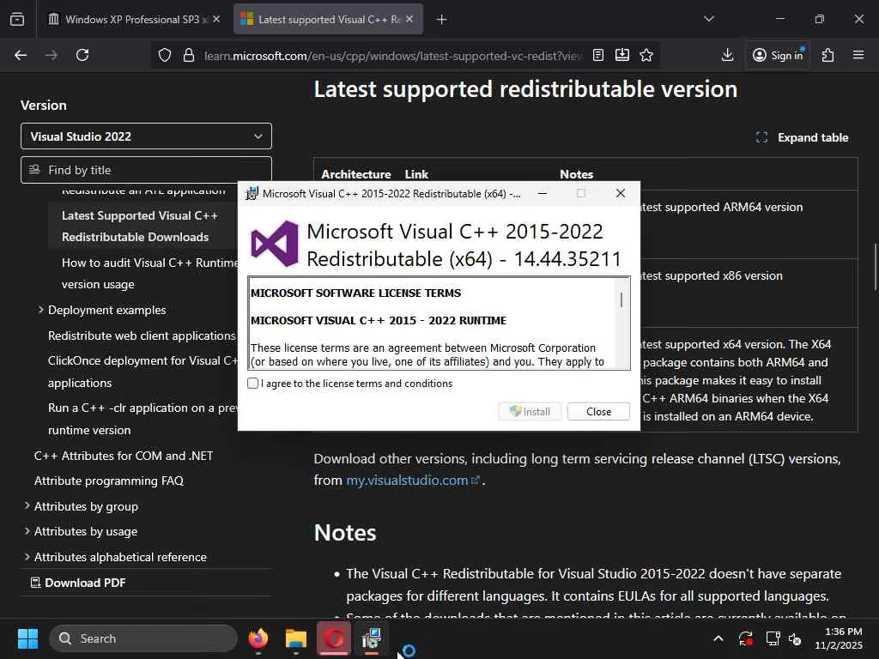Image resolution: width=879 pixels, height=659 pixels.
Task: Click the Visual Studio logo in the installer
Action: (275, 245)
